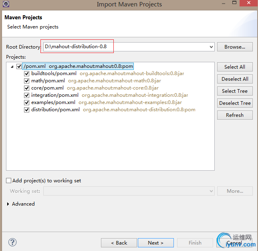258x251 pixels.
Task: Click the Refresh button
Action: coord(235,115)
